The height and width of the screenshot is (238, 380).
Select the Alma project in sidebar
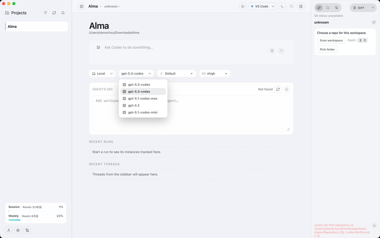pyautogui.click(x=36, y=27)
